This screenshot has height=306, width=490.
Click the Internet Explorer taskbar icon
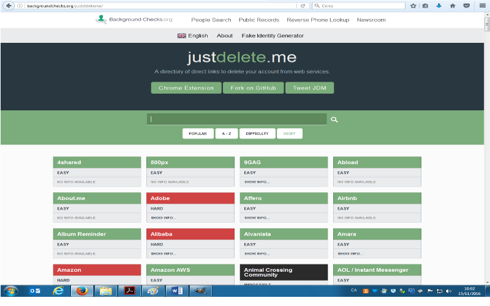coord(58,291)
